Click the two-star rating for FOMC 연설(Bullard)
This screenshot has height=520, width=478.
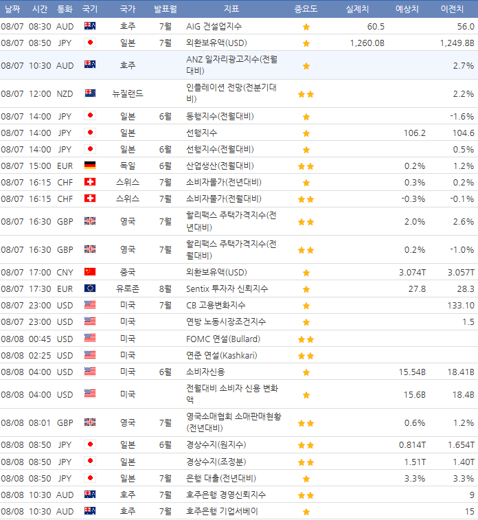point(306,339)
